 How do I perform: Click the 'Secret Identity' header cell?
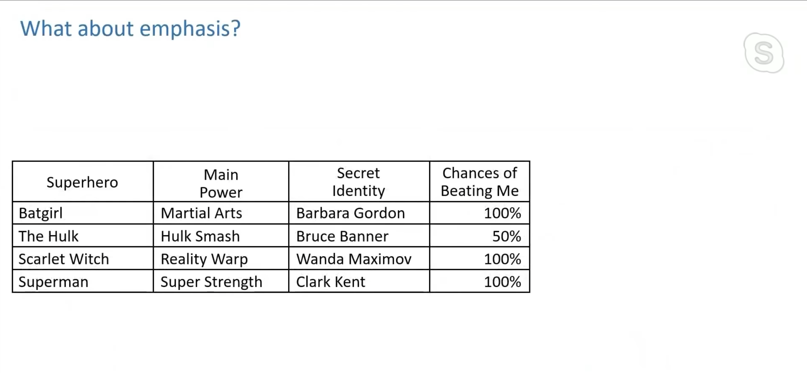(359, 182)
